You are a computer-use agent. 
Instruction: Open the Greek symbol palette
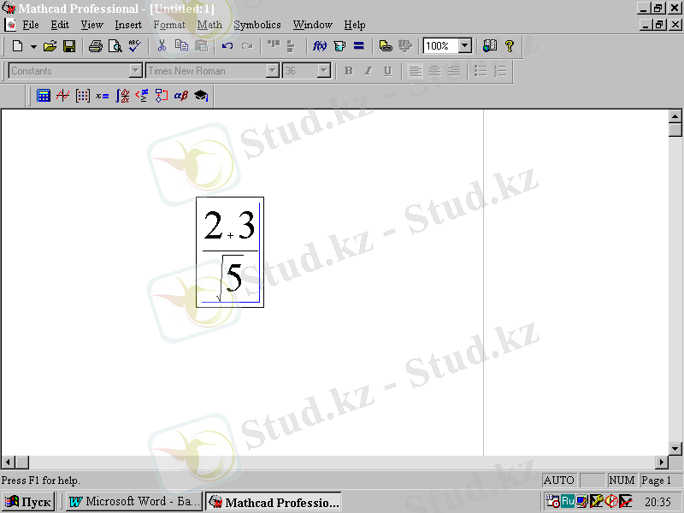coord(181,95)
